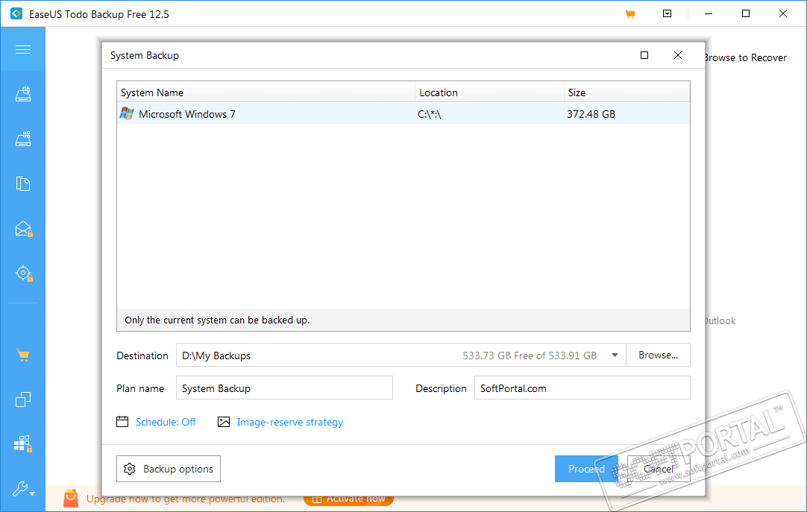Click the System Name column header
The width and height of the screenshot is (807, 512).
pyautogui.click(x=266, y=92)
